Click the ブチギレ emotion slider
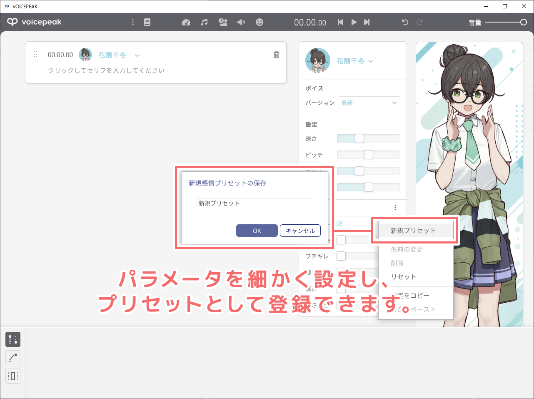The height and width of the screenshot is (399, 534). (x=357, y=256)
